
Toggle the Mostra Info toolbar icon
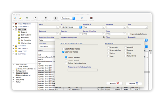click(x=56, y=18)
